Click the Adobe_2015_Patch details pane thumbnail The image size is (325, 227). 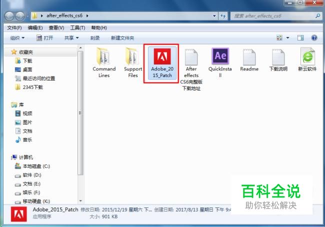(x=19, y=214)
